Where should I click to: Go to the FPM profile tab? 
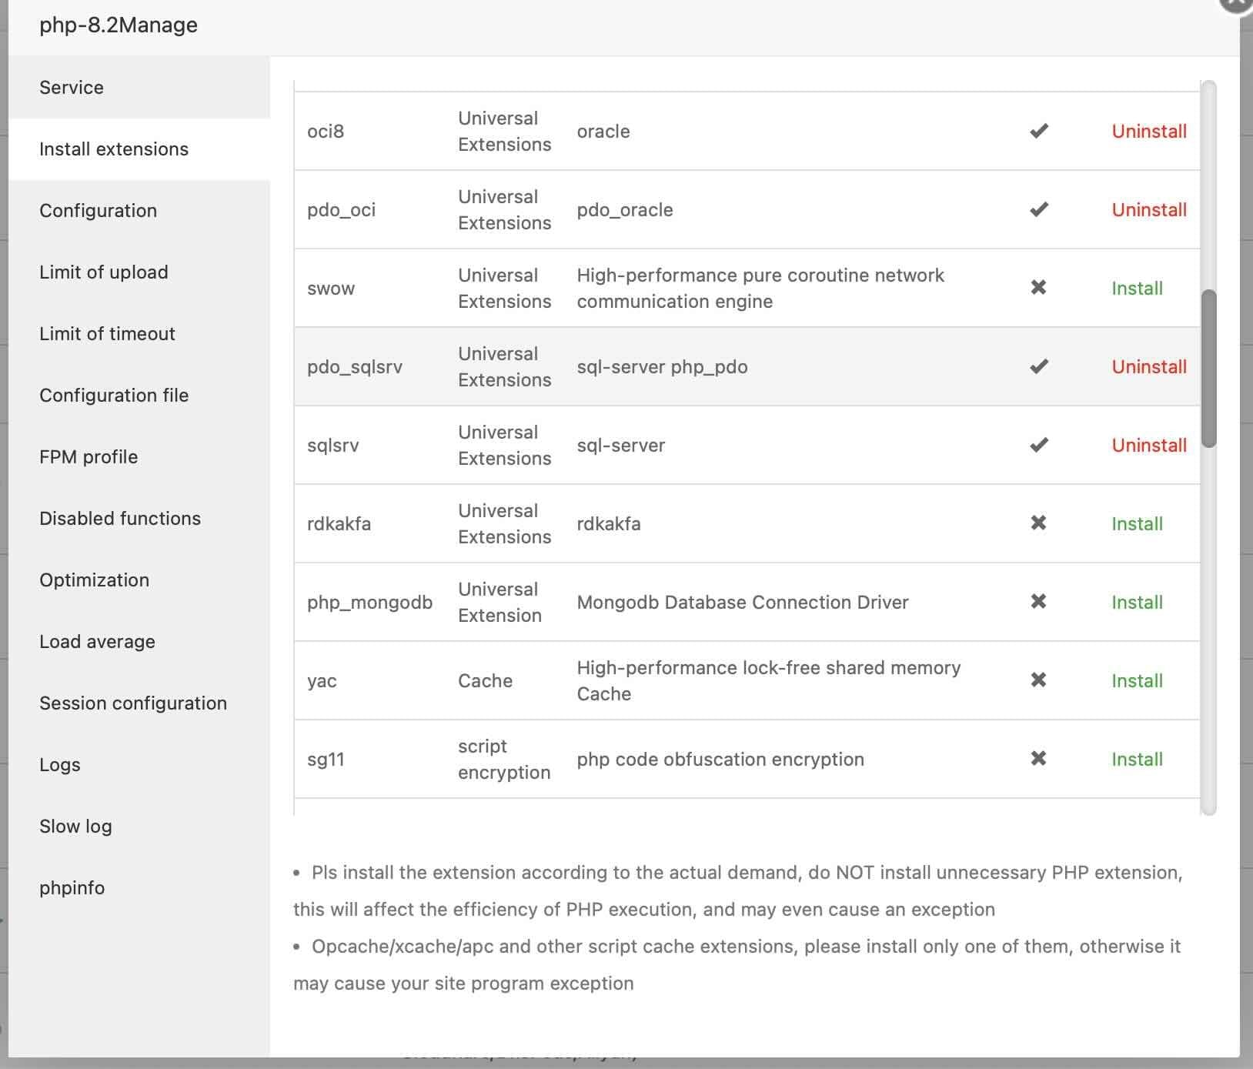coord(89,457)
